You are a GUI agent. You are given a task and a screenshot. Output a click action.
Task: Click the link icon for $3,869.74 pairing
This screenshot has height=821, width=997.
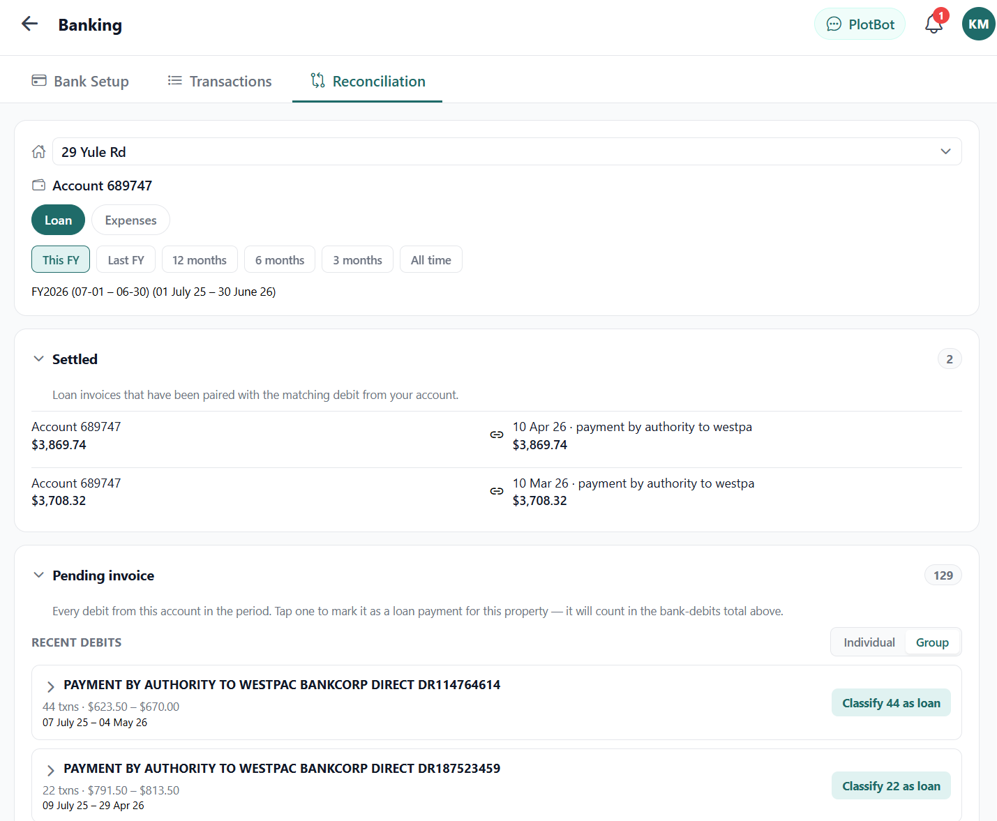pyautogui.click(x=497, y=435)
